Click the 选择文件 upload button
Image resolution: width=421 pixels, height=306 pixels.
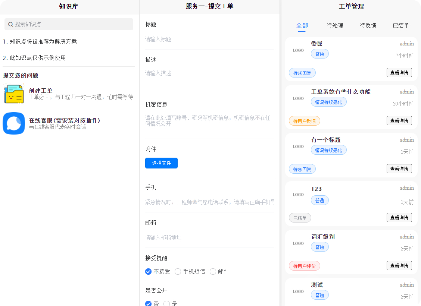click(161, 163)
